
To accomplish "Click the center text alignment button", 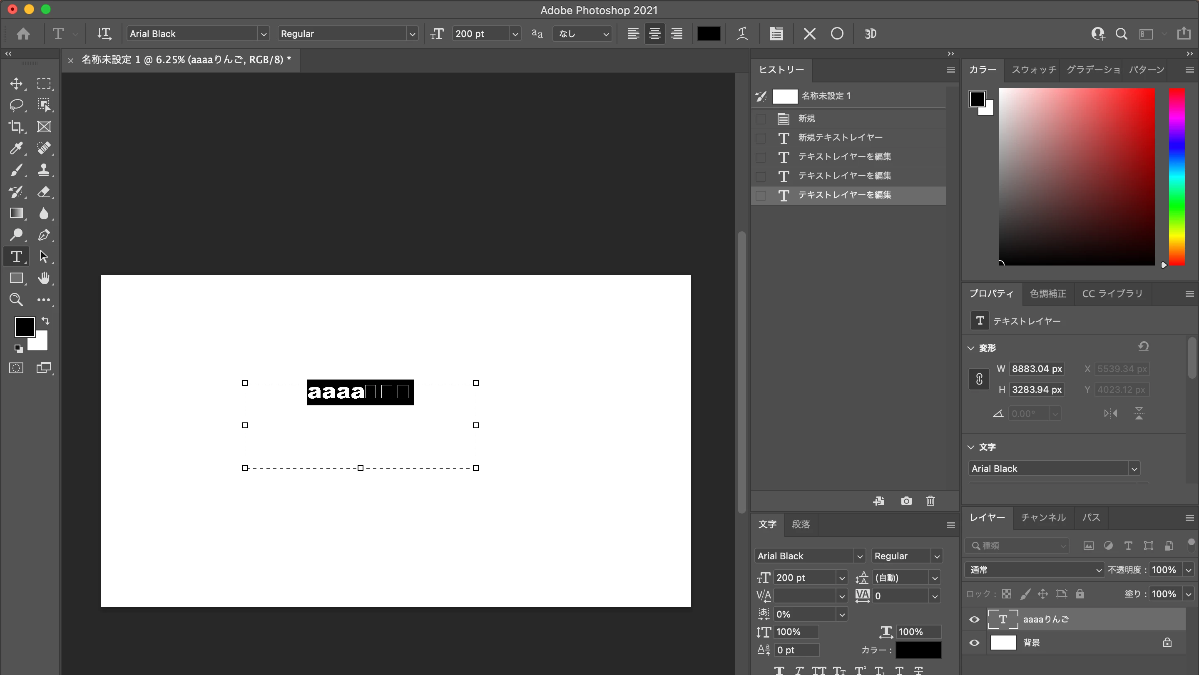I will point(654,33).
